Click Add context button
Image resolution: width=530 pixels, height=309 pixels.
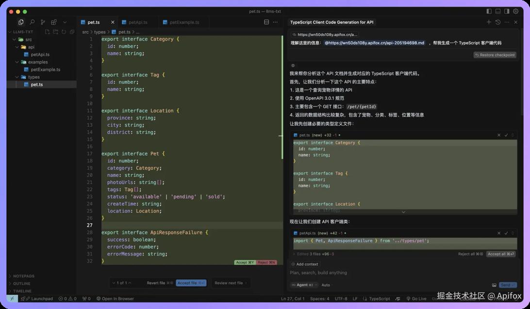(x=304, y=264)
